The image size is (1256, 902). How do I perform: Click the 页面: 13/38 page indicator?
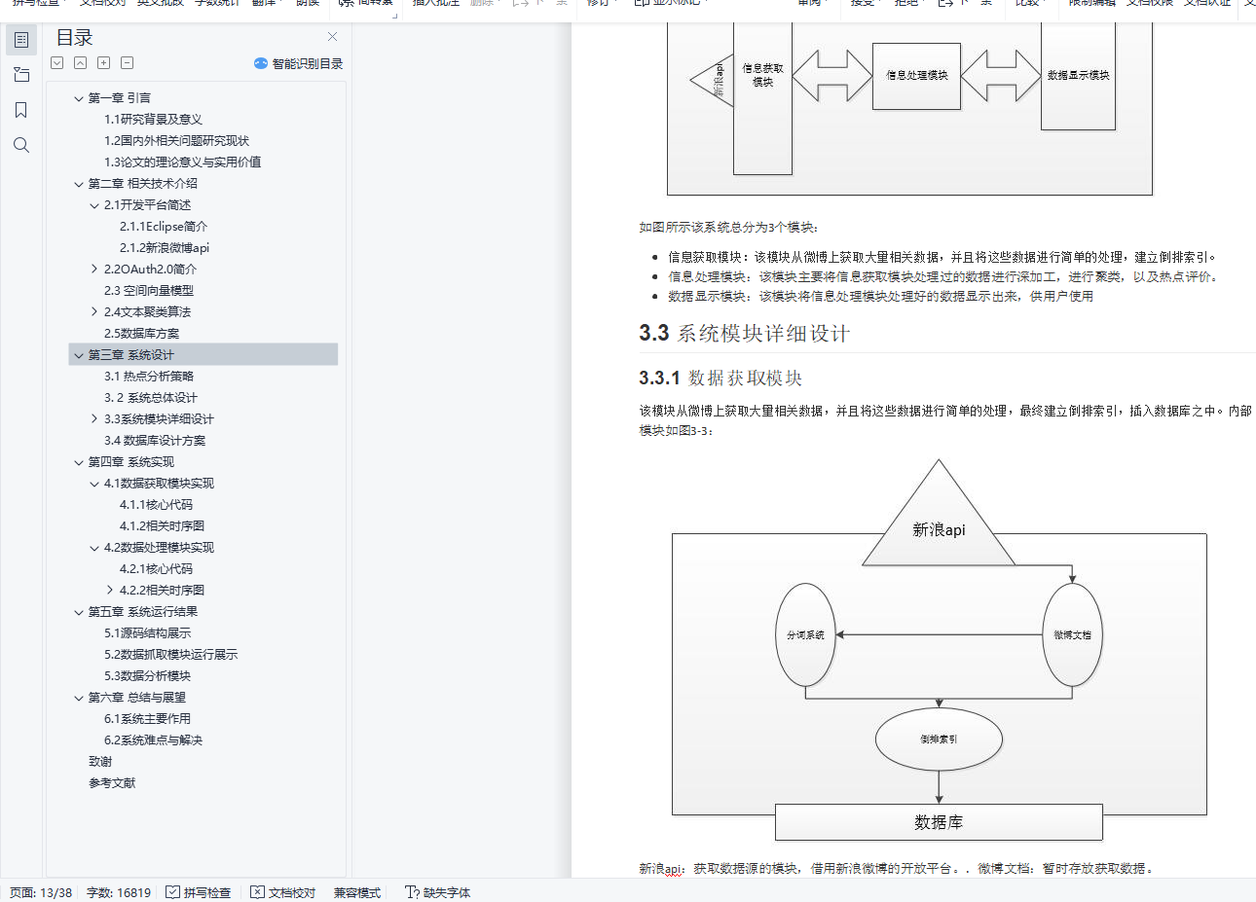(x=41, y=892)
